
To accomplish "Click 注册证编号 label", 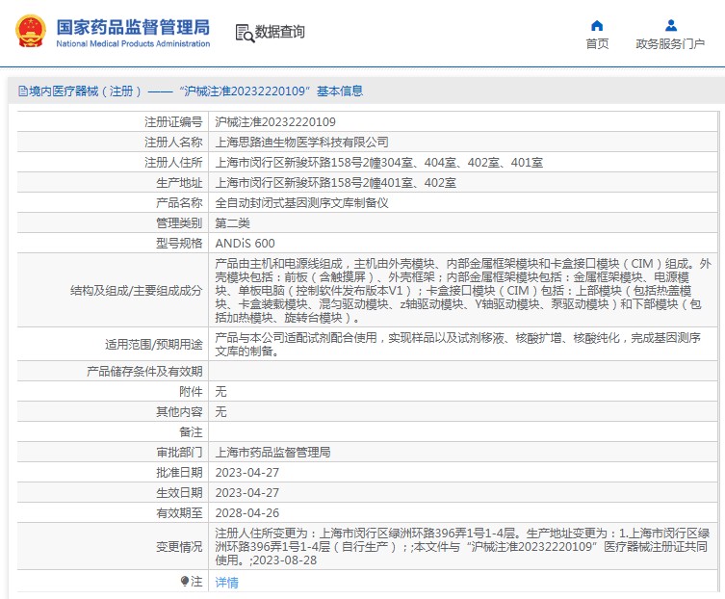I will click(173, 122).
